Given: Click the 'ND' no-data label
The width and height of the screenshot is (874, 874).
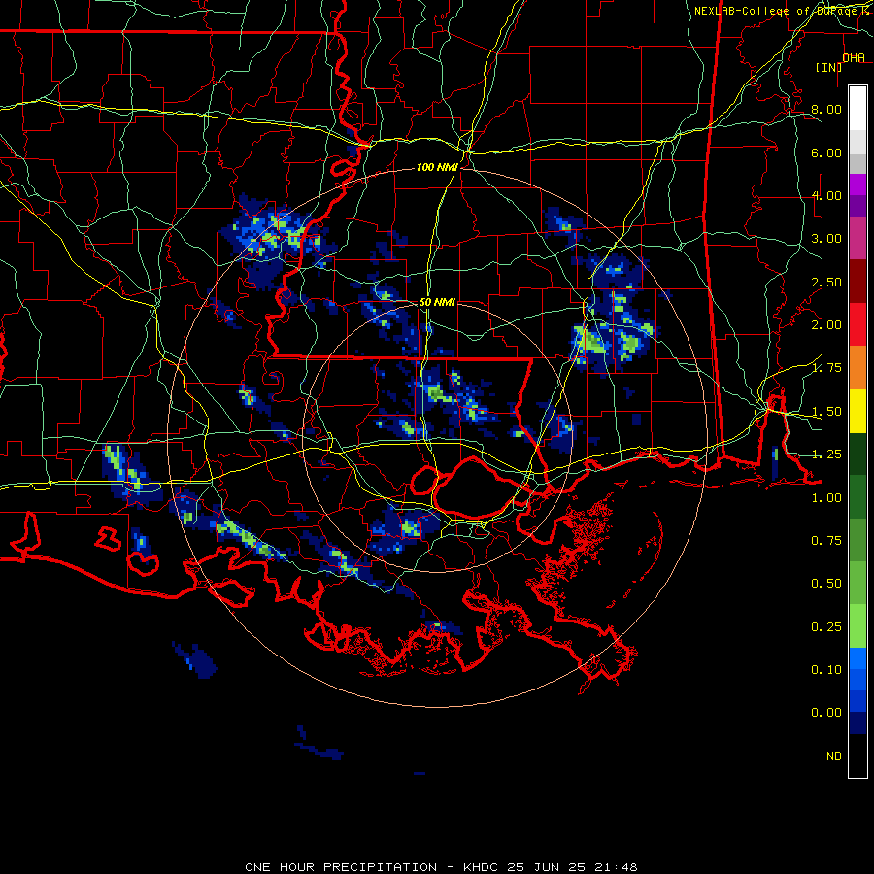Looking at the screenshot, I should (834, 756).
